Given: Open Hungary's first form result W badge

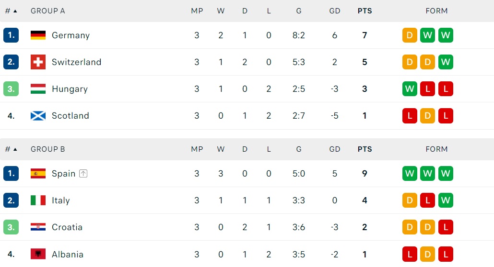Looking at the screenshot, I should click(x=410, y=89).
